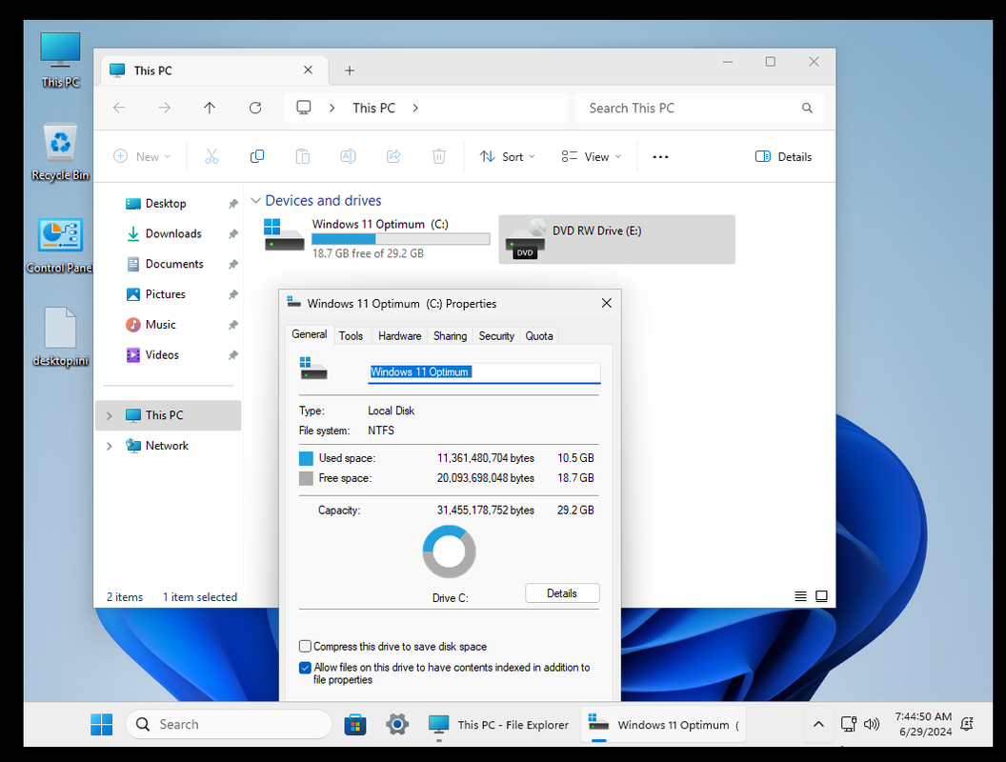Toggle the Details pane button
This screenshot has height=762, width=1006.
tap(783, 156)
